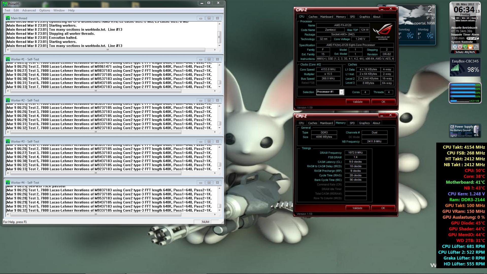Open the Help menu in Prime95

[x=71, y=10]
